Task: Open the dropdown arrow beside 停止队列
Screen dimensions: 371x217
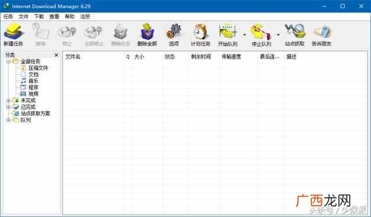Action: point(278,35)
